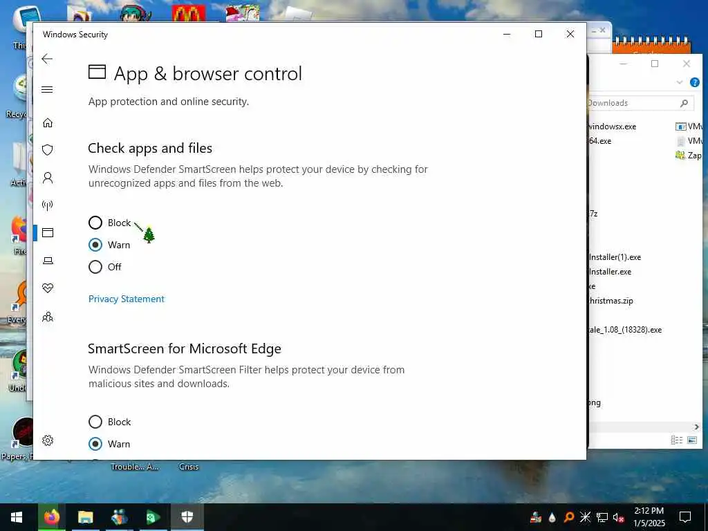Select App & browser control sidebar icon
708x531 pixels.
(x=48, y=232)
